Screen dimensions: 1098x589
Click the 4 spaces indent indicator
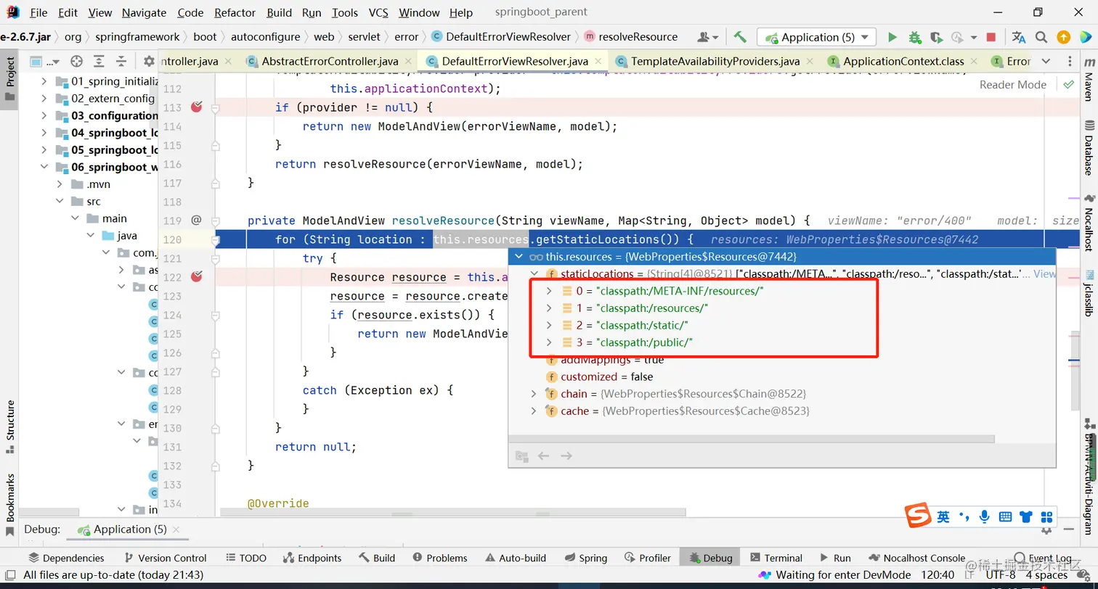(x=1046, y=574)
